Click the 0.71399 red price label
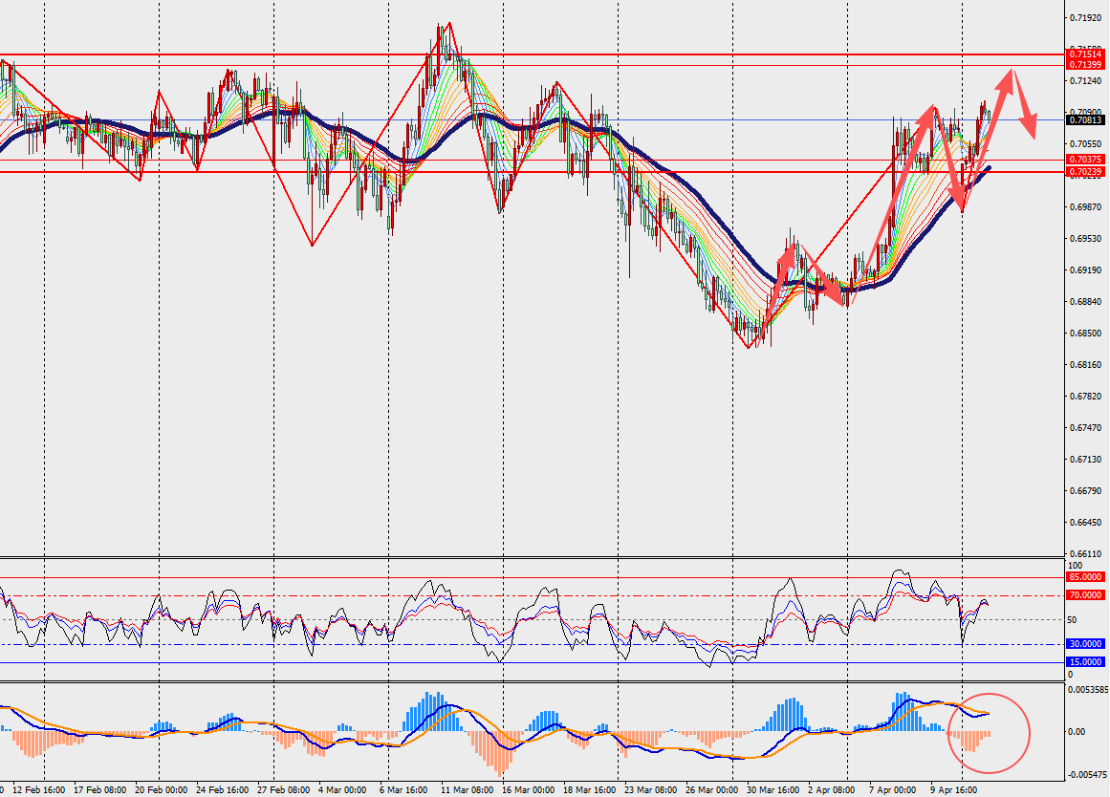 pos(1085,65)
